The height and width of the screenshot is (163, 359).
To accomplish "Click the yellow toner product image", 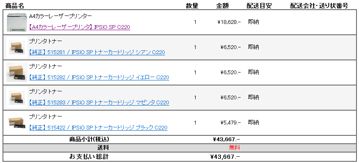I will pos(17,72).
